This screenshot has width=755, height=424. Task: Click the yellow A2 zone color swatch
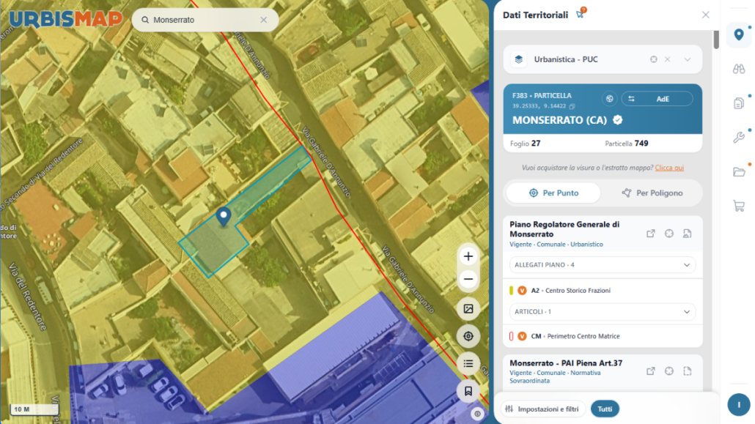click(x=512, y=291)
